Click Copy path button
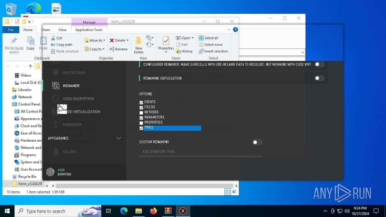This screenshot has width=386, height=217. click(62, 45)
